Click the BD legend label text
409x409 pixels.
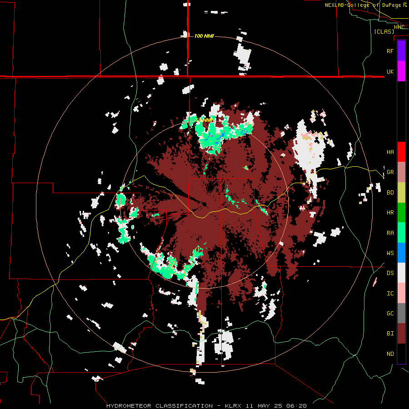coord(390,193)
